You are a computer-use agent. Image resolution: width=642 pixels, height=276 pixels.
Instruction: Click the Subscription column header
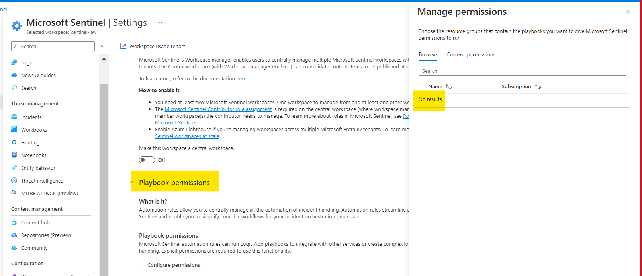516,87
